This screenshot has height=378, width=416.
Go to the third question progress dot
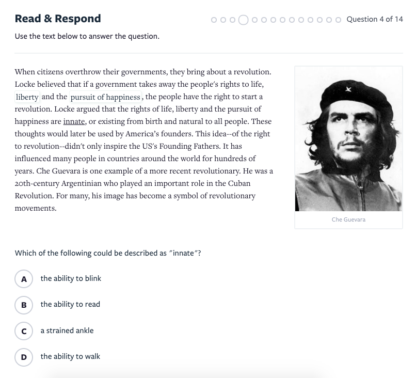point(233,20)
